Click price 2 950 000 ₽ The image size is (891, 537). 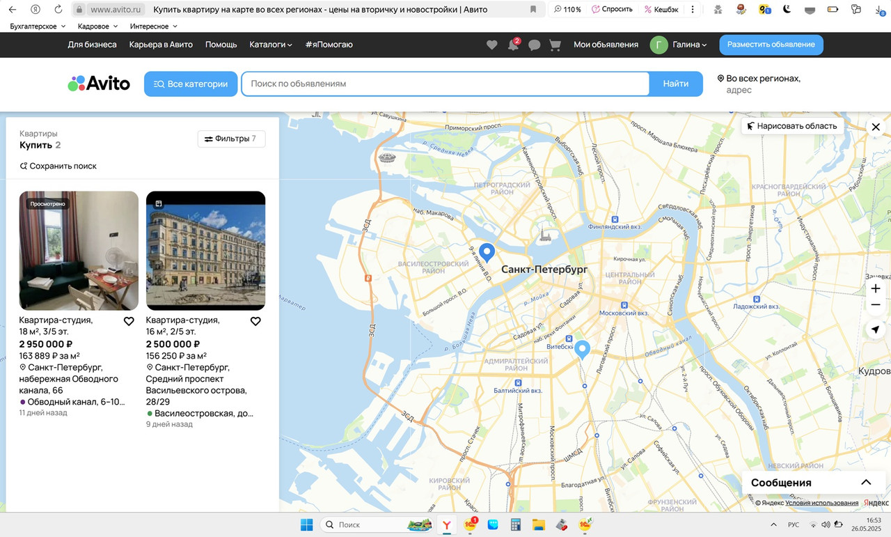pyautogui.click(x=46, y=344)
